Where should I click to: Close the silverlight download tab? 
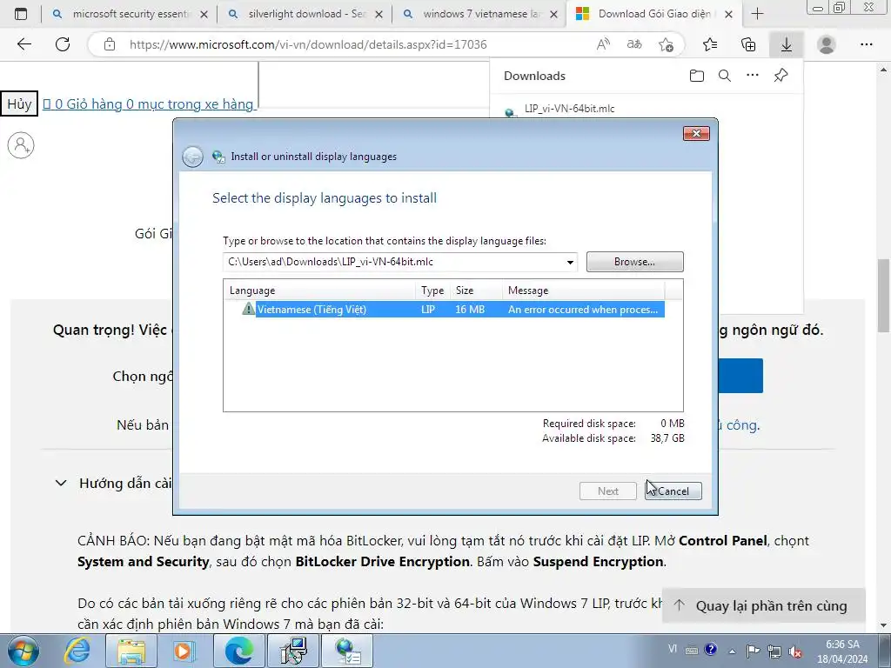(379, 14)
